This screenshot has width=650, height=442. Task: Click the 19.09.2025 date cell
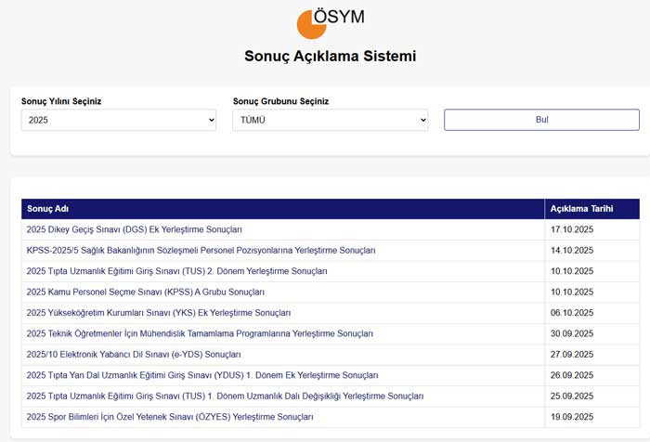571,417
